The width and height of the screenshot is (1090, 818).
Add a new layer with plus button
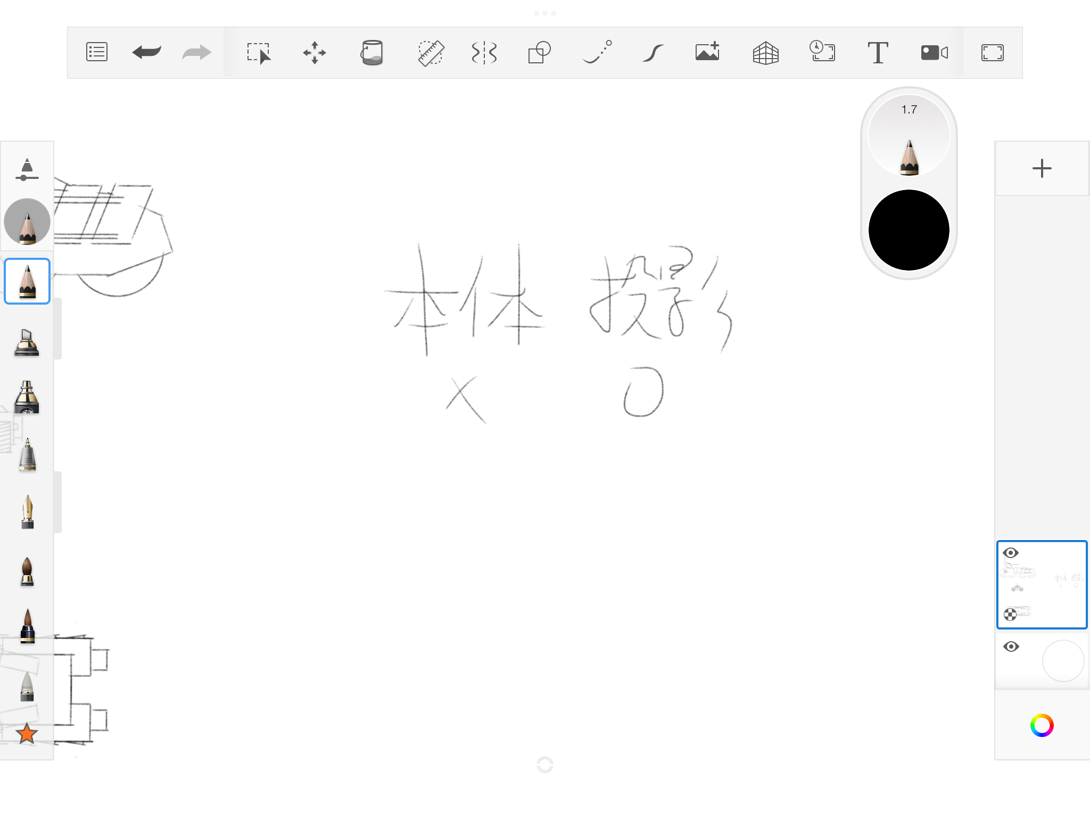coord(1042,168)
